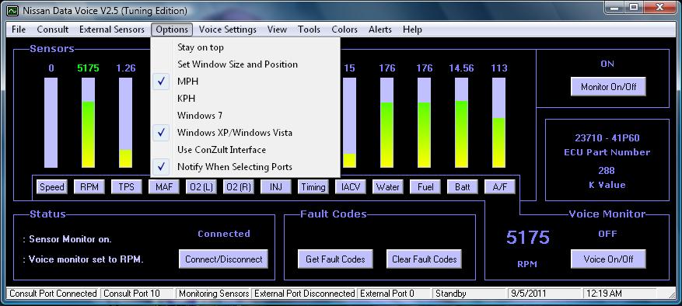Click Consult Port 10 status bar entry
682x306 pixels.
[x=137, y=294]
